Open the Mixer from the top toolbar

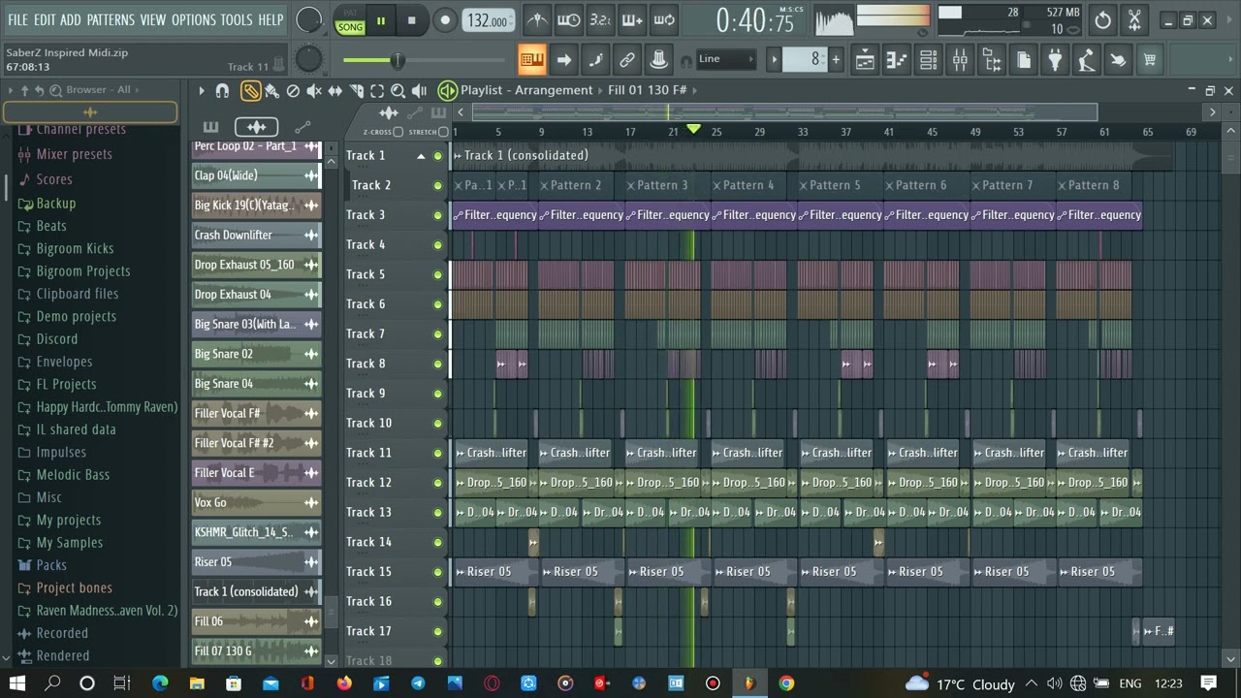[959, 60]
